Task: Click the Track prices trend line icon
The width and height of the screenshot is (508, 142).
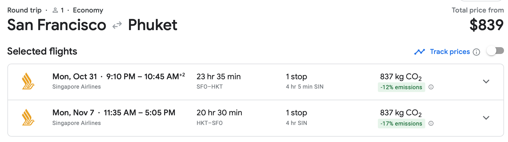Action: tap(420, 52)
